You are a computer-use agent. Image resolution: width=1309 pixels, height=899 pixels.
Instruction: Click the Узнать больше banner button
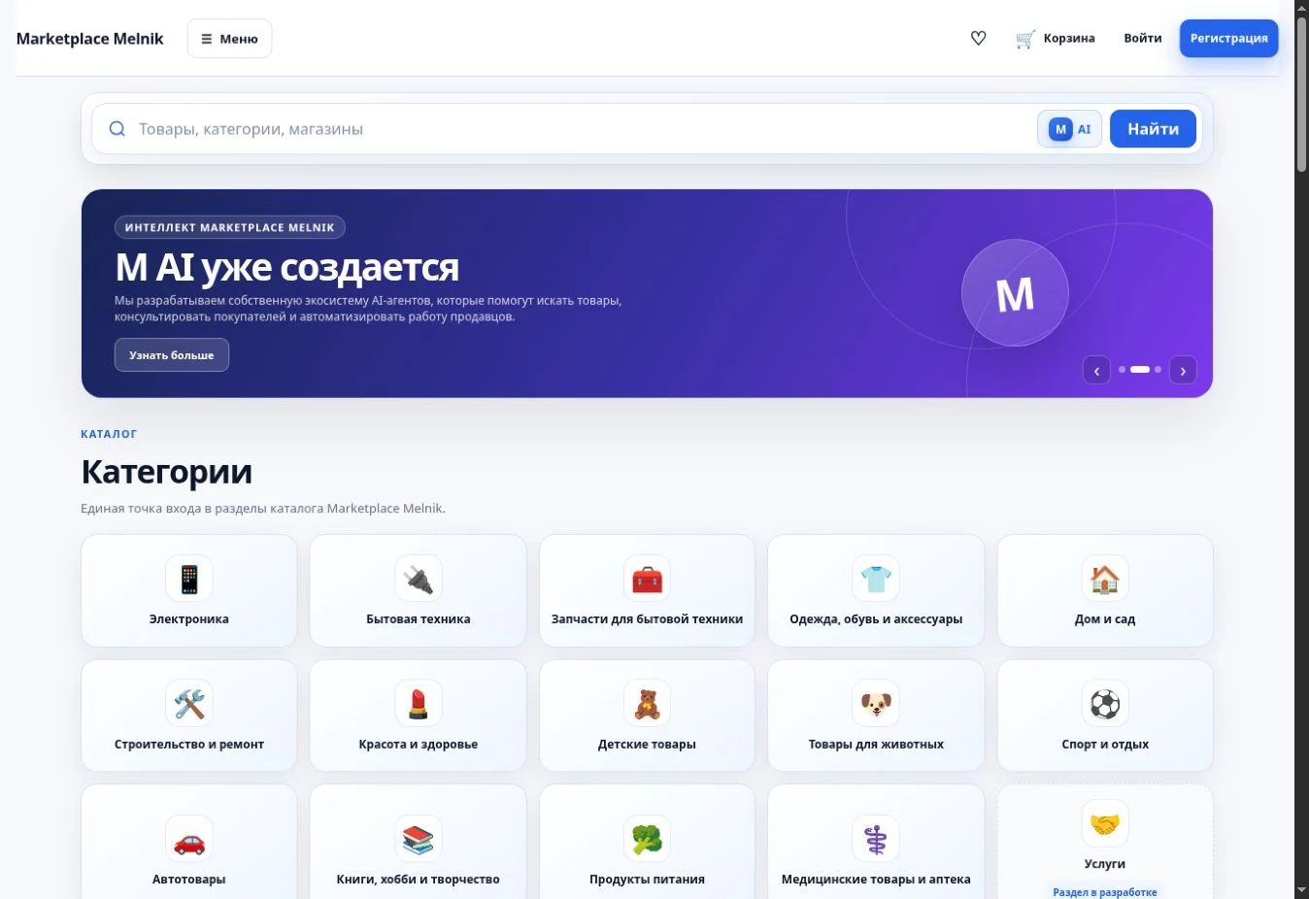[x=172, y=355]
